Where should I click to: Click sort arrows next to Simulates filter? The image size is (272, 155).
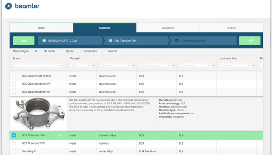(253, 65)
